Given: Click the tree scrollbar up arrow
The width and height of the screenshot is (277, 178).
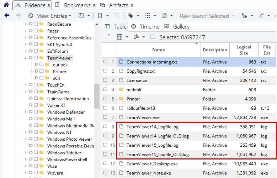Looking at the screenshot, I should (x=97, y=25).
